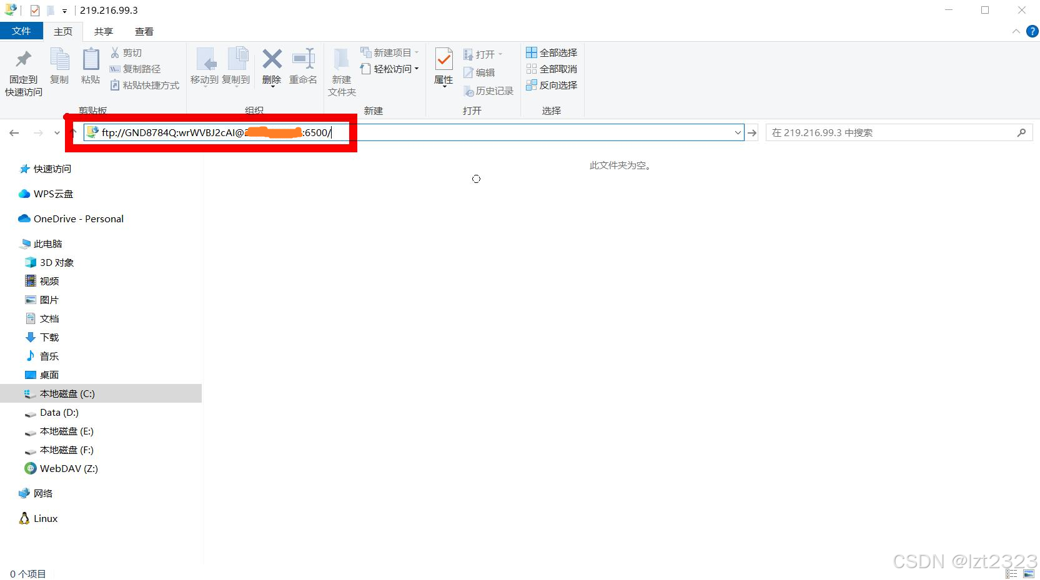Click Invert Selection (反向选择)
Screen dimensions: 1040x580
(x=552, y=85)
